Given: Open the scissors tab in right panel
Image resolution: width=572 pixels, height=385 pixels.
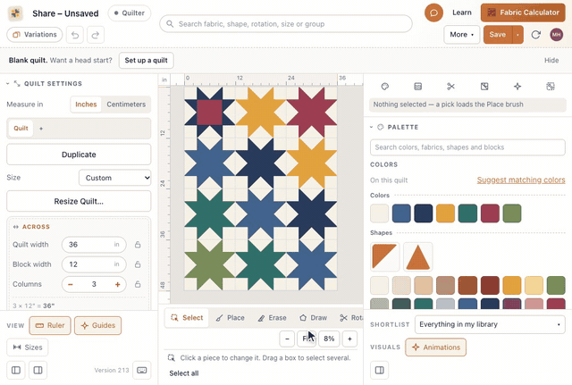Looking at the screenshot, I should click(450, 87).
